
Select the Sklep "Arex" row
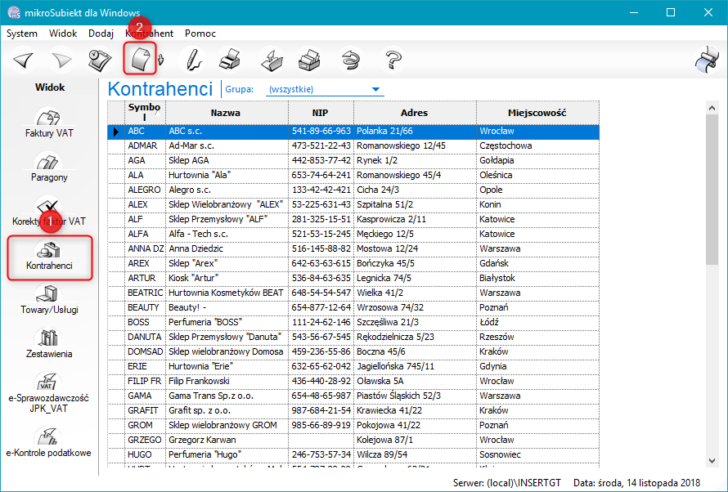353,263
